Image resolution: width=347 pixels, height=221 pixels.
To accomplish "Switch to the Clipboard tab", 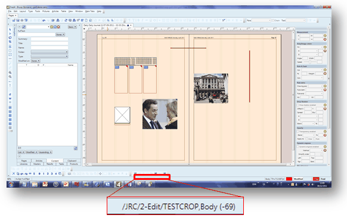I will pyautogui.click(x=72, y=161).
